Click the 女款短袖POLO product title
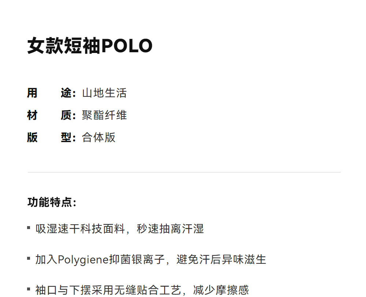Screen dimensions: 366x297 [90, 46]
